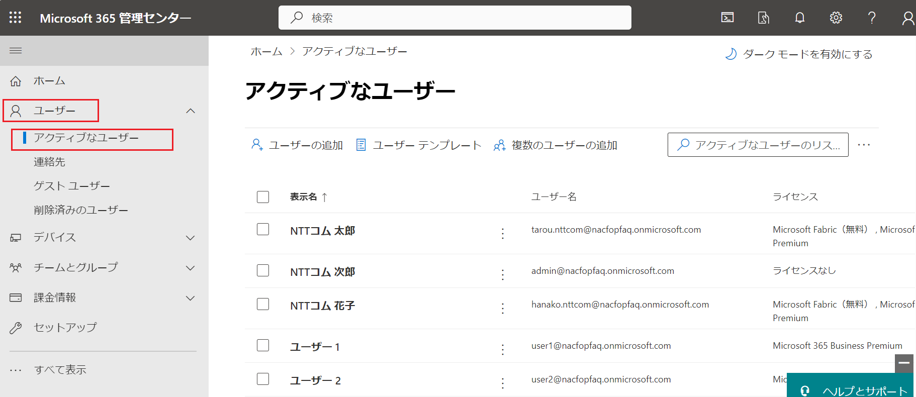The image size is (916, 397).
Task: Click the help question mark icon
Action: point(872,18)
